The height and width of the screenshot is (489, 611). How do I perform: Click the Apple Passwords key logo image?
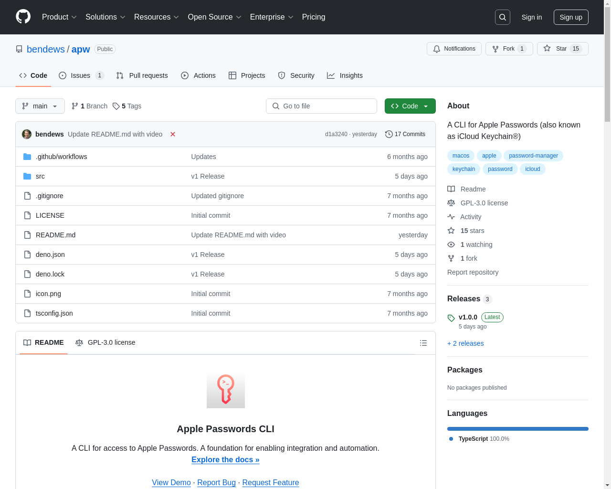(226, 389)
